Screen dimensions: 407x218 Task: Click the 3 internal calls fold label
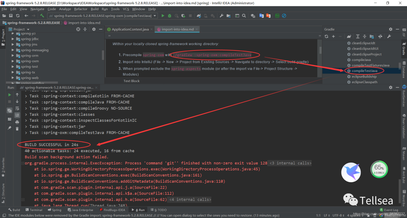[290, 163]
